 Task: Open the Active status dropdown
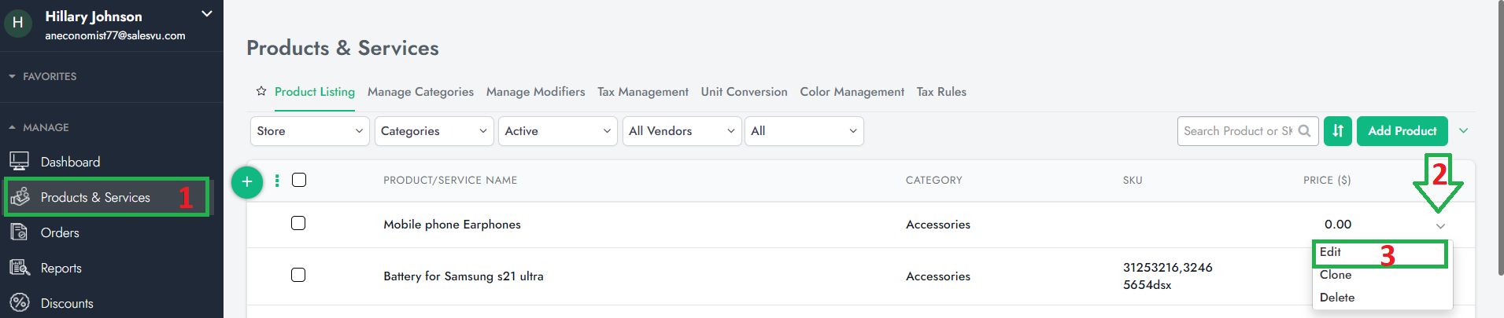tap(557, 131)
